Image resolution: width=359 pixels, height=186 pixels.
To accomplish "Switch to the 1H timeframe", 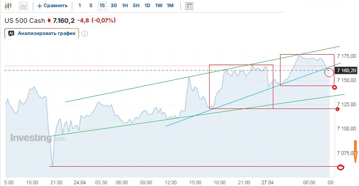I will tap(125, 6).
